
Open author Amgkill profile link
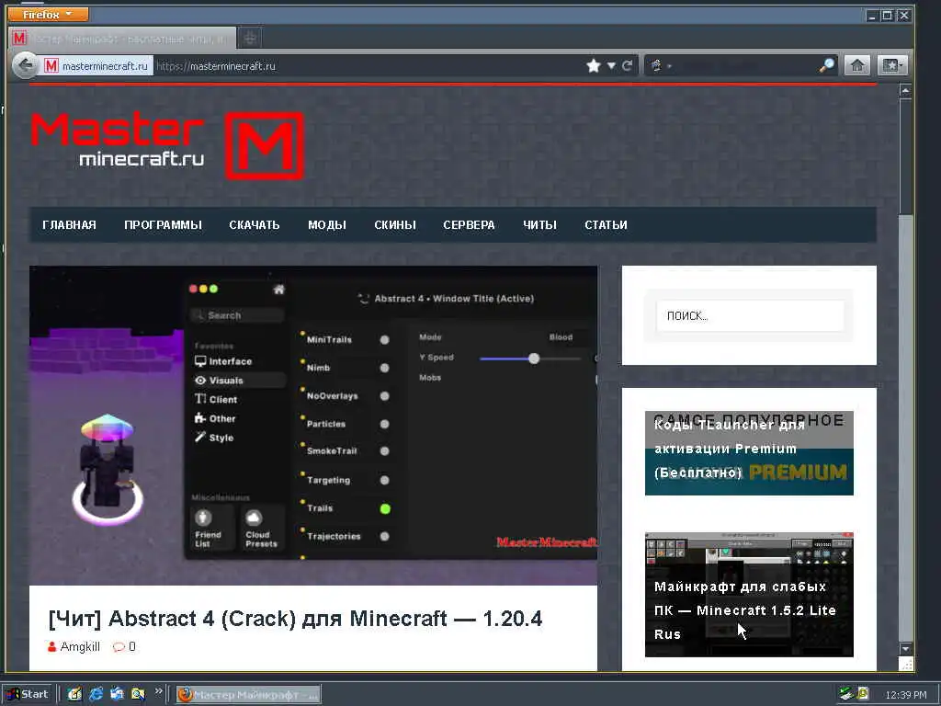[80, 646]
